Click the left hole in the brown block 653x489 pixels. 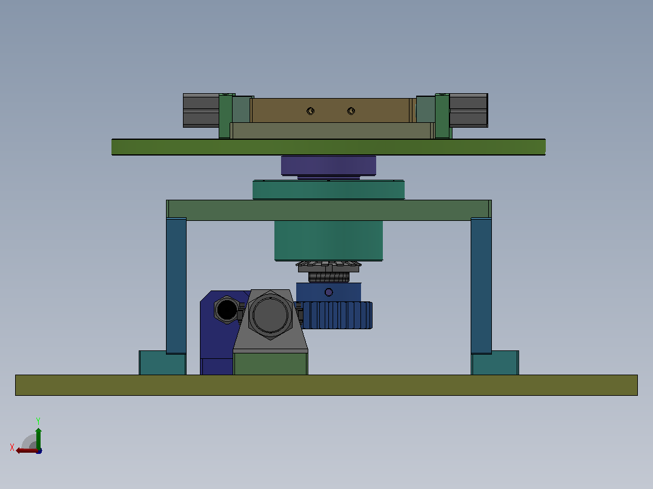tap(310, 111)
